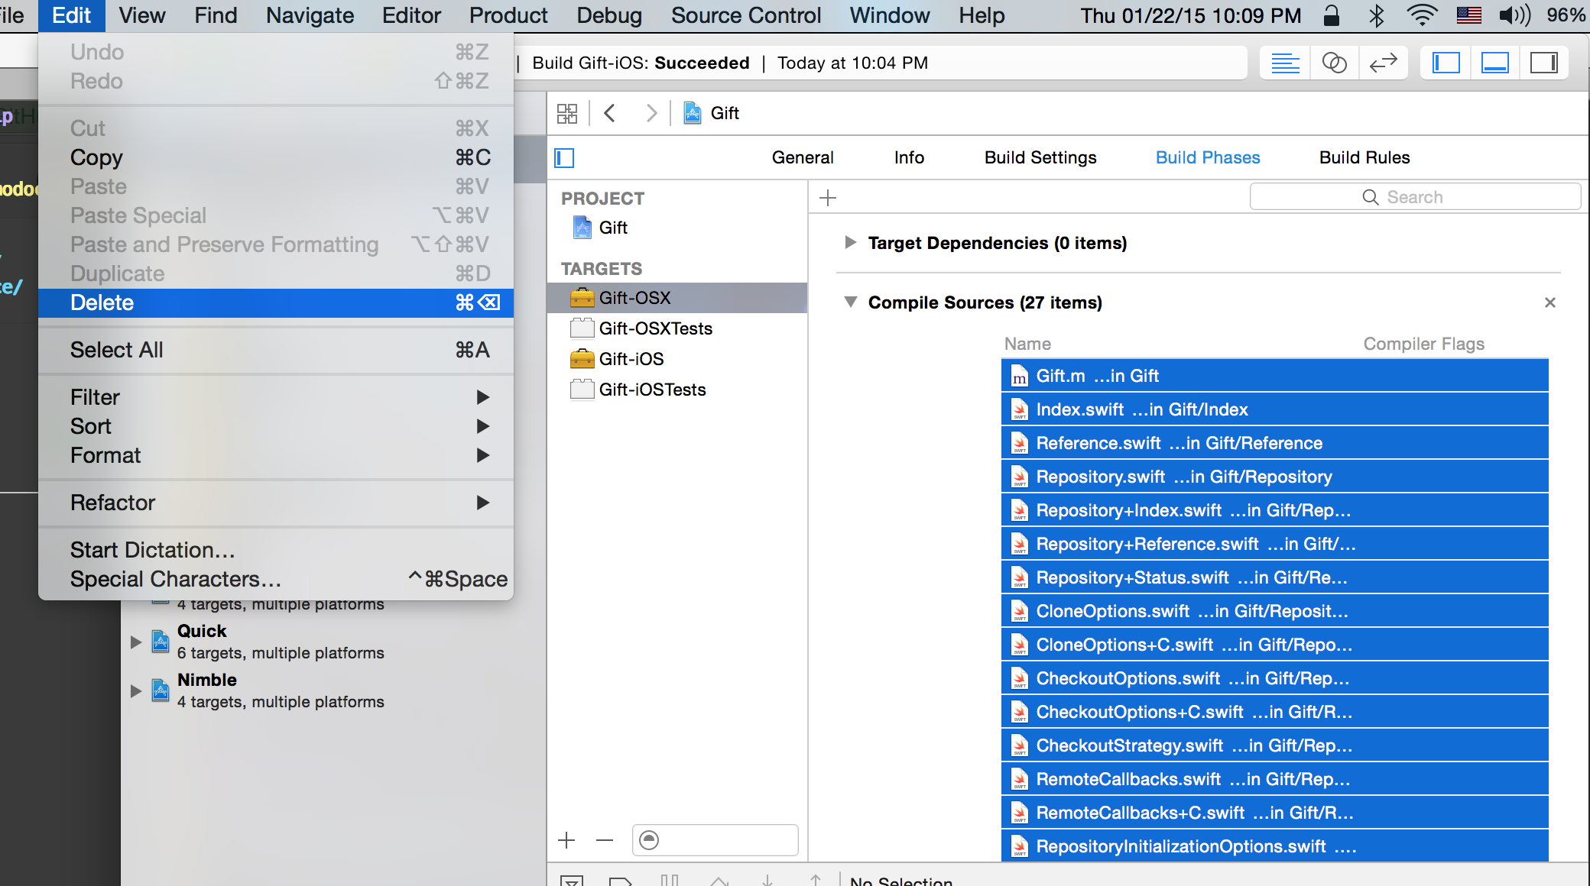Image resolution: width=1590 pixels, height=886 pixels.
Task: Click the related items grid icon
Action: coord(567,114)
